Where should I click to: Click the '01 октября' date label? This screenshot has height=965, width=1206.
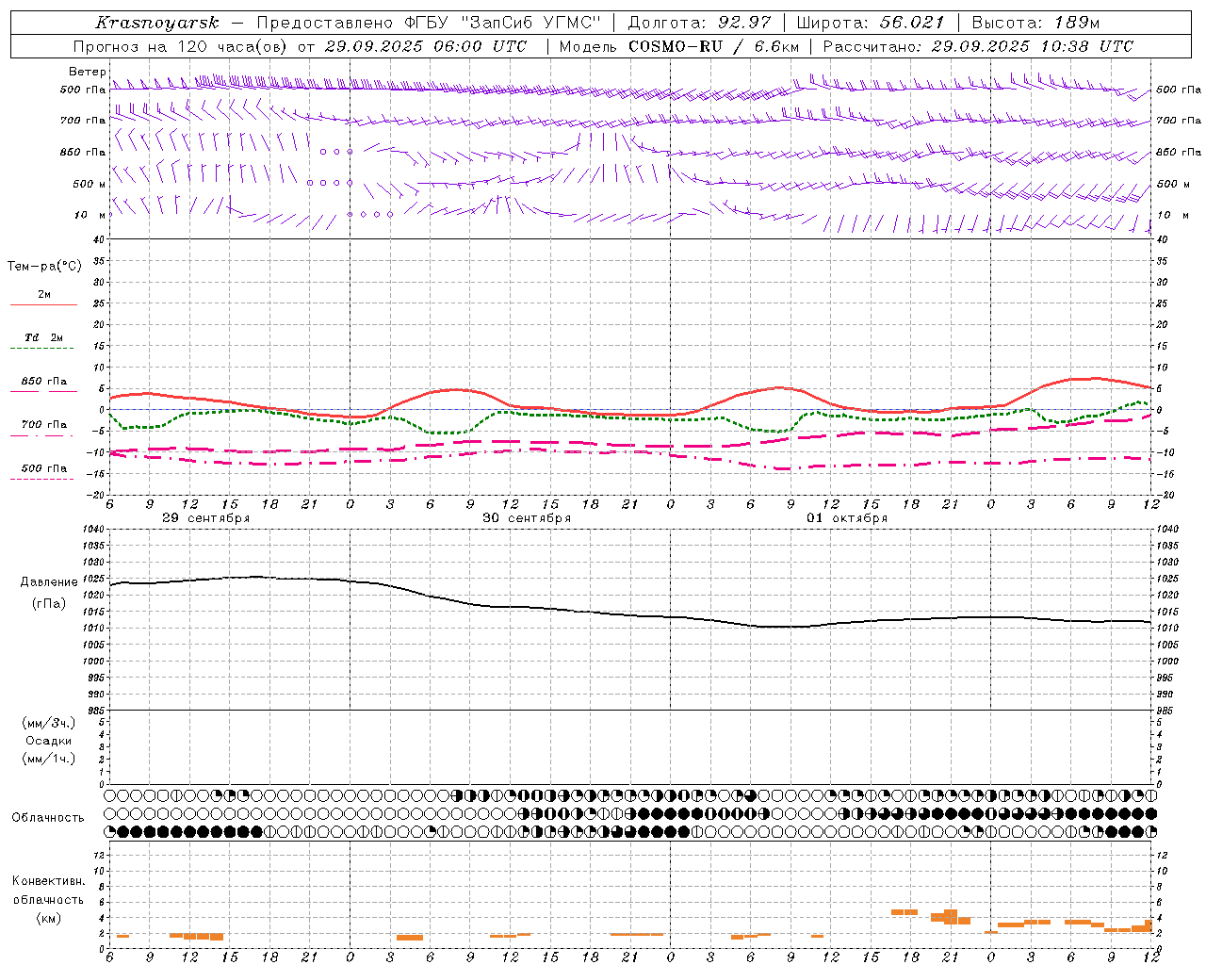pyautogui.click(x=847, y=518)
